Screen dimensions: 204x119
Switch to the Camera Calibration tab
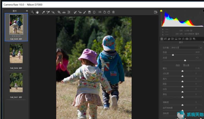point(187,39)
